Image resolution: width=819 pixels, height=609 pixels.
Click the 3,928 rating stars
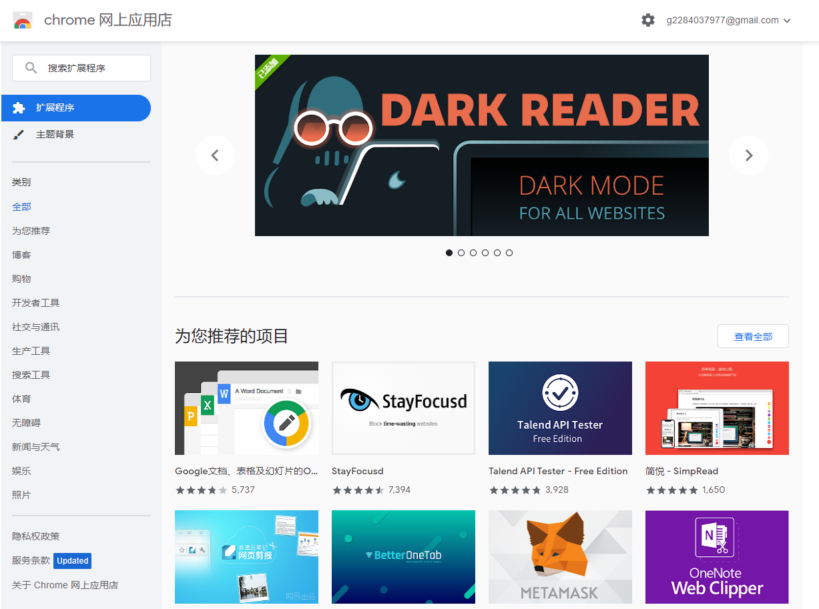[x=515, y=490]
